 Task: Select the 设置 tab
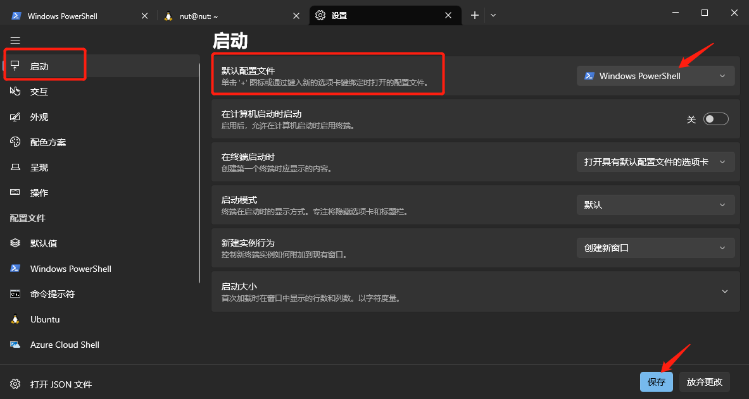tap(385, 15)
